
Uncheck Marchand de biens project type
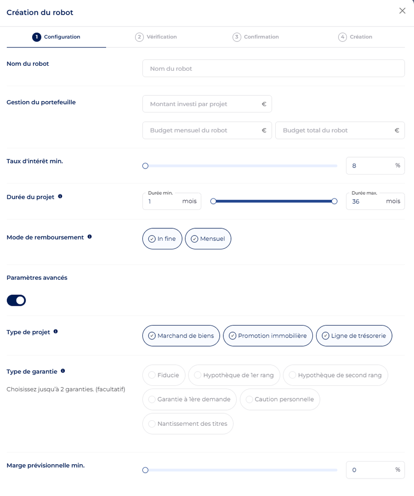pos(181,336)
